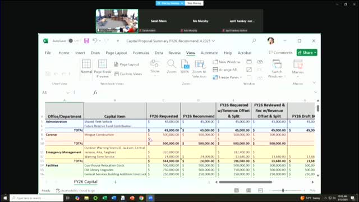
Task: Click the Stop Sharing button
Action: [x=194, y=3]
